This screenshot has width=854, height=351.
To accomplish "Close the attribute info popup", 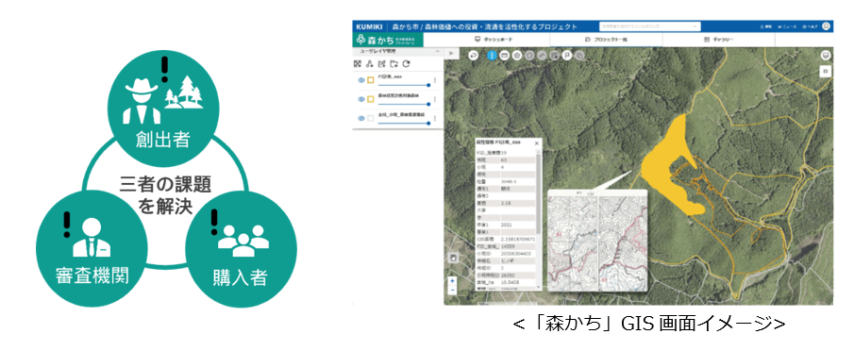I will [x=537, y=142].
